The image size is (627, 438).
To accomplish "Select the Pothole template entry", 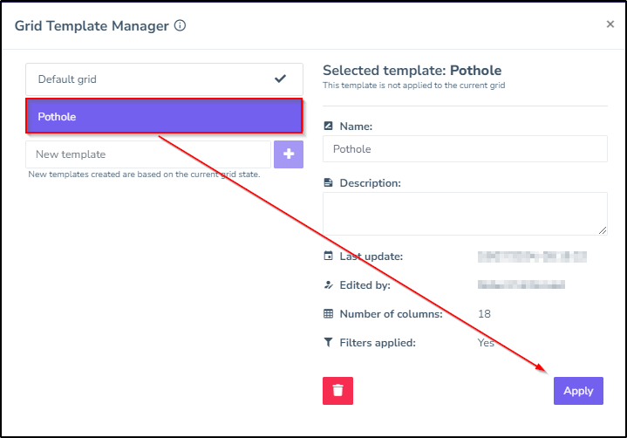I will click(x=164, y=116).
